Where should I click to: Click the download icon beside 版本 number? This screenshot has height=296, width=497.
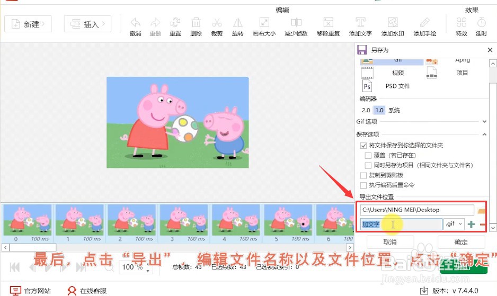(424, 291)
